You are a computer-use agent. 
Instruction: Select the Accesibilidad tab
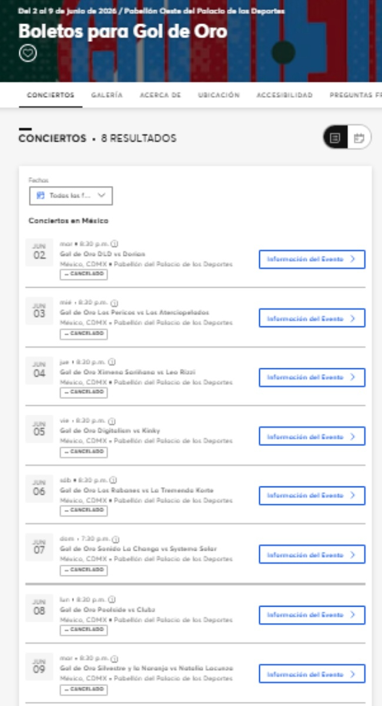tap(284, 95)
